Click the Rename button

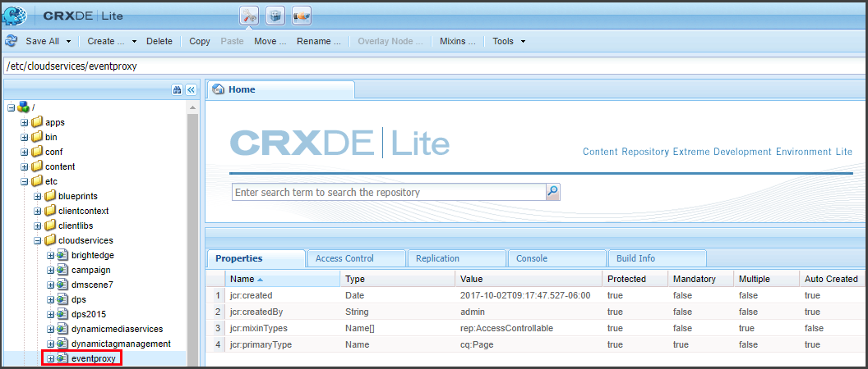318,41
